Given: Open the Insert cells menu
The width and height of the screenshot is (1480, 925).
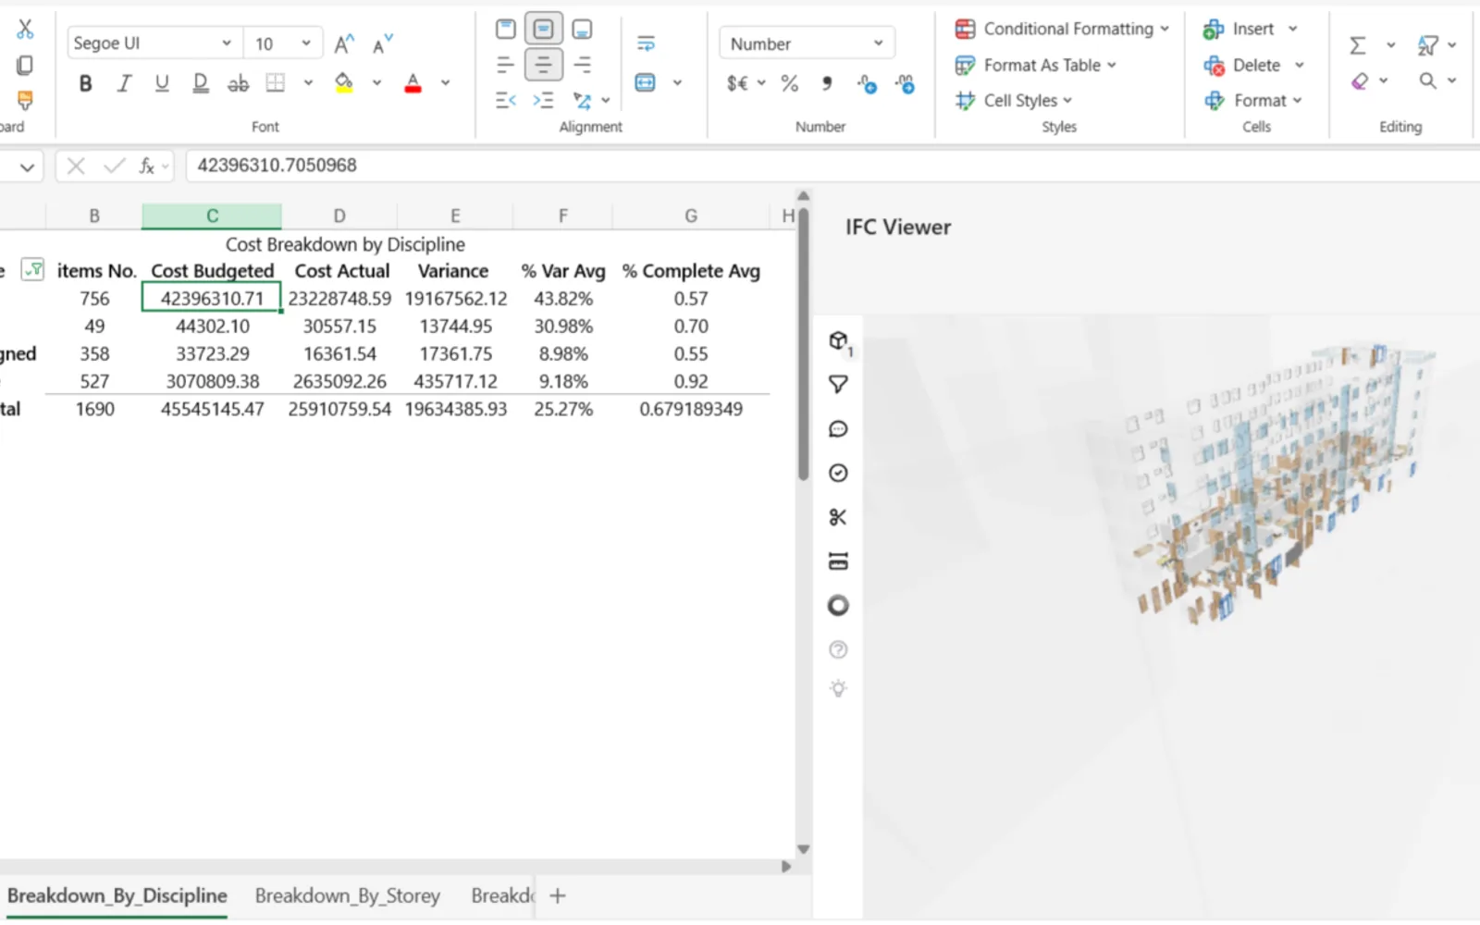Looking at the screenshot, I should 1251,29.
